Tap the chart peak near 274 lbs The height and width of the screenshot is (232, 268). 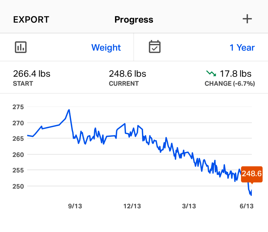coord(69,110)
